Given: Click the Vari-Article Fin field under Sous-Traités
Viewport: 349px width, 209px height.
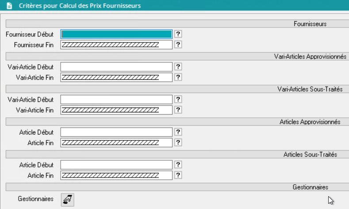Looking at the screenshot, I should (x=116, y=110).
